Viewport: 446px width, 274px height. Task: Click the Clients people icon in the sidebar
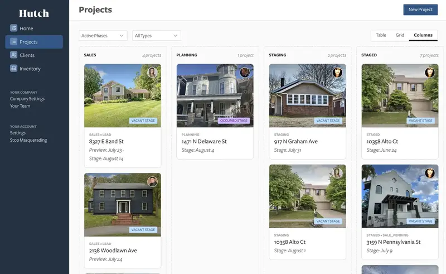click(x=13, y=55)
